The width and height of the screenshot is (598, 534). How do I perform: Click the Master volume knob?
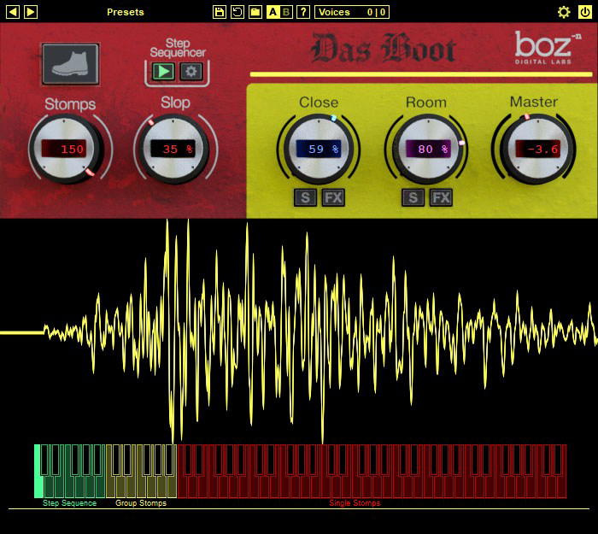pos(536,150)
